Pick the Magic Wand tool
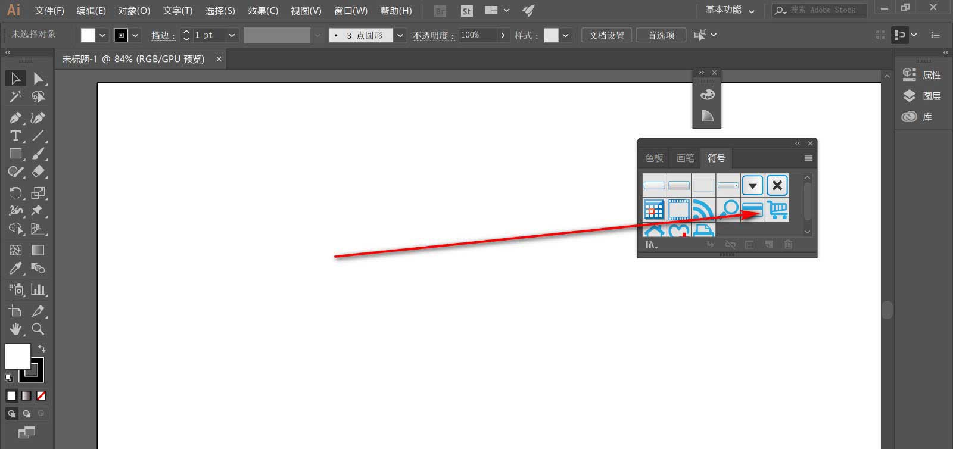 pos(15,96)
